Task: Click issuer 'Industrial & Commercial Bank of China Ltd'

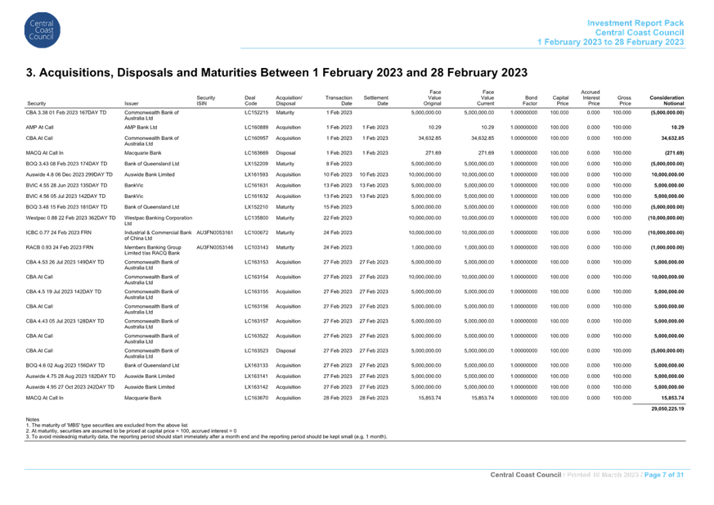Action: coord(158,236)
